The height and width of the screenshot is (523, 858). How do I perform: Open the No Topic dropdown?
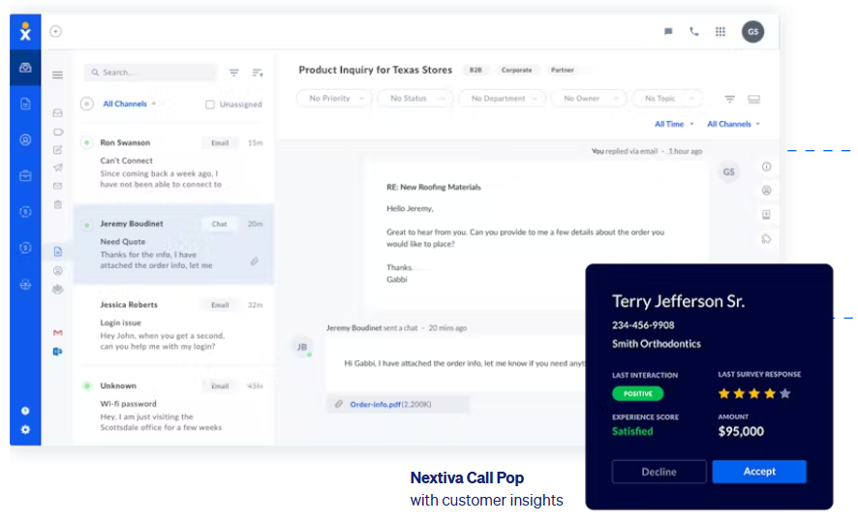(x=667, y=99)
